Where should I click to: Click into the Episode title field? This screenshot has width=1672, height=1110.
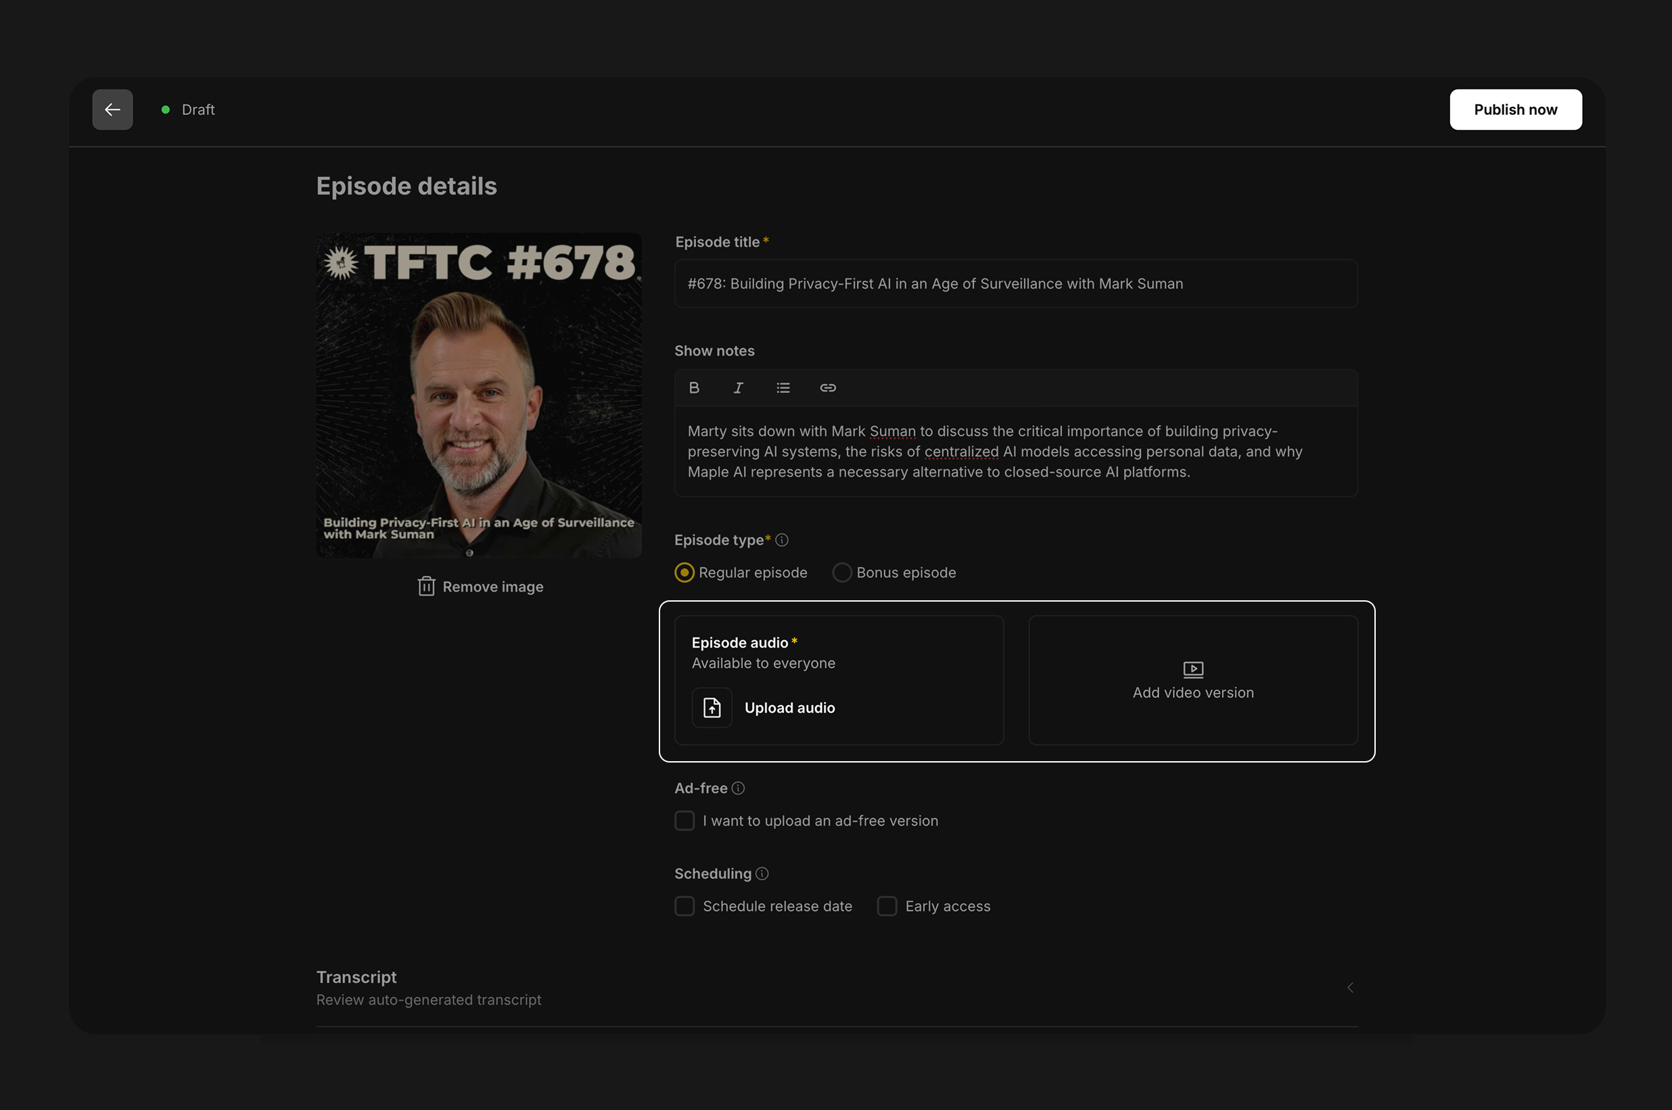click(x=1015, y=284)
